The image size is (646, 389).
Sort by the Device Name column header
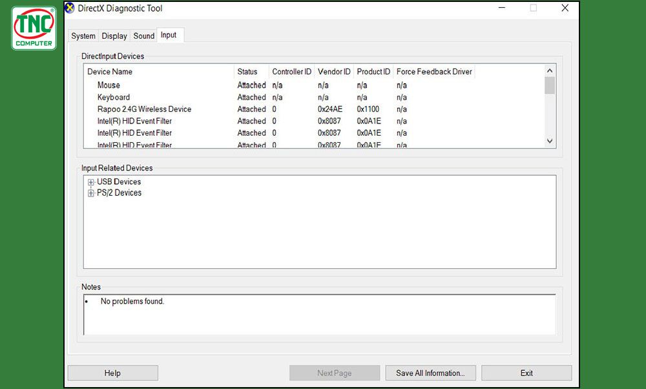[159, 72]
